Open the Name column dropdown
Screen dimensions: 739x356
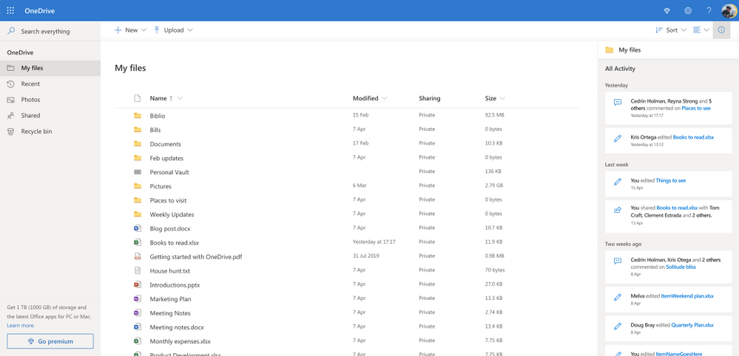180,98
